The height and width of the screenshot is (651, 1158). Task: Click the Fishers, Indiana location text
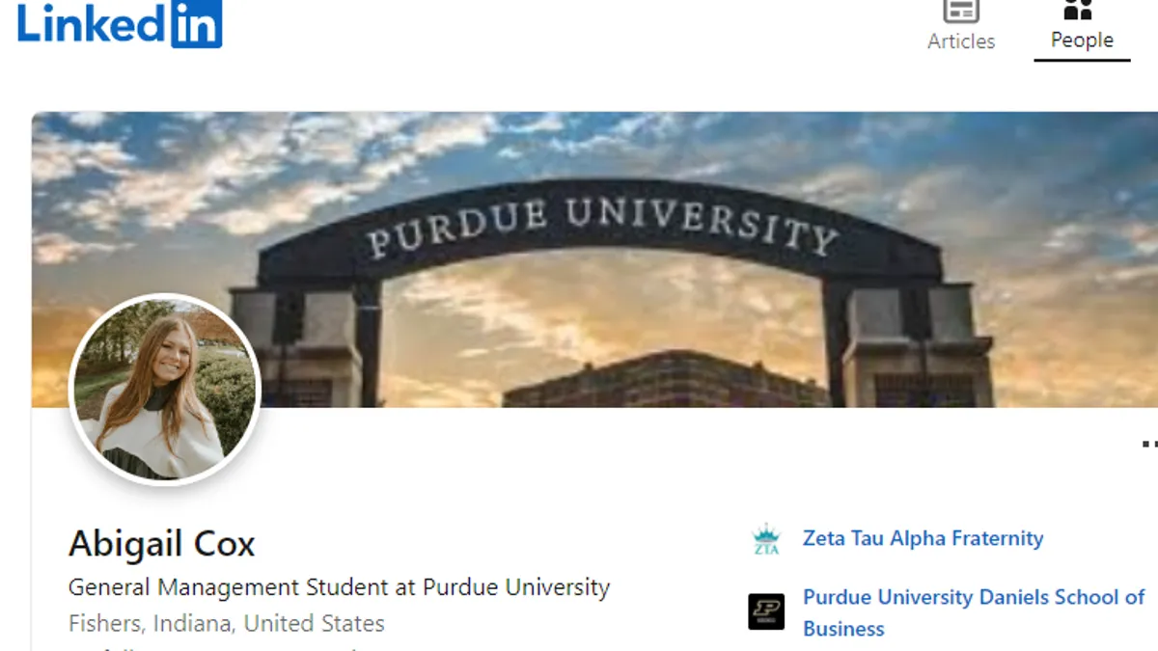tap(227, 624)
